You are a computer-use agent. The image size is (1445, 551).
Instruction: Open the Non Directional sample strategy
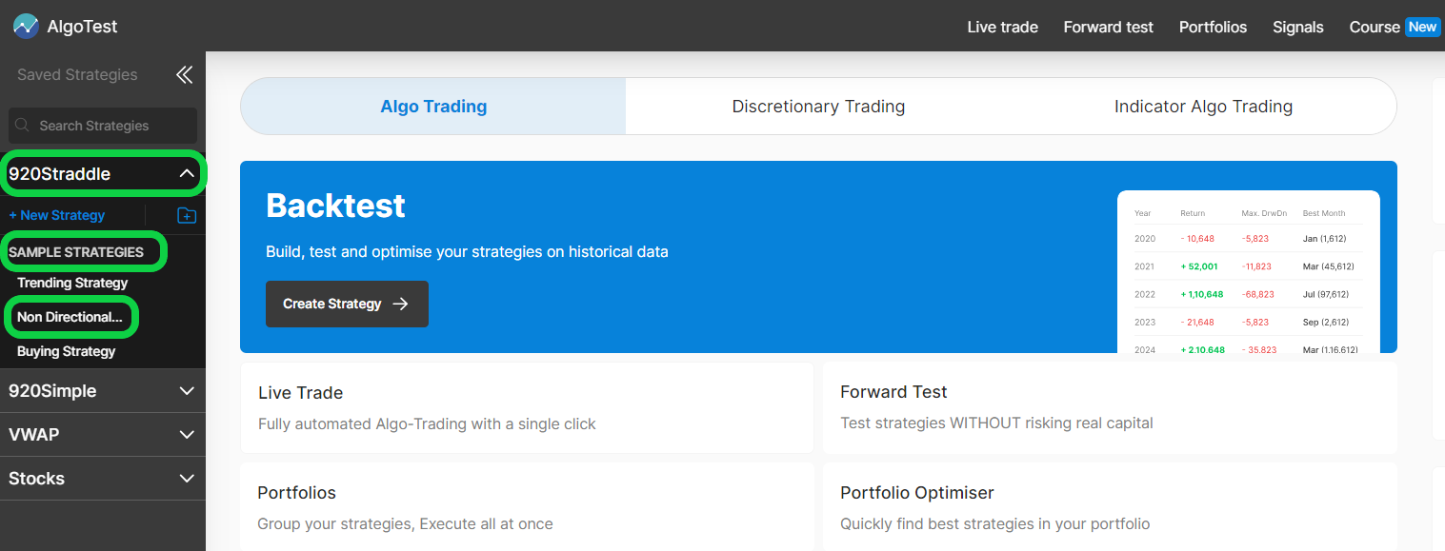(x=70, y=317)
